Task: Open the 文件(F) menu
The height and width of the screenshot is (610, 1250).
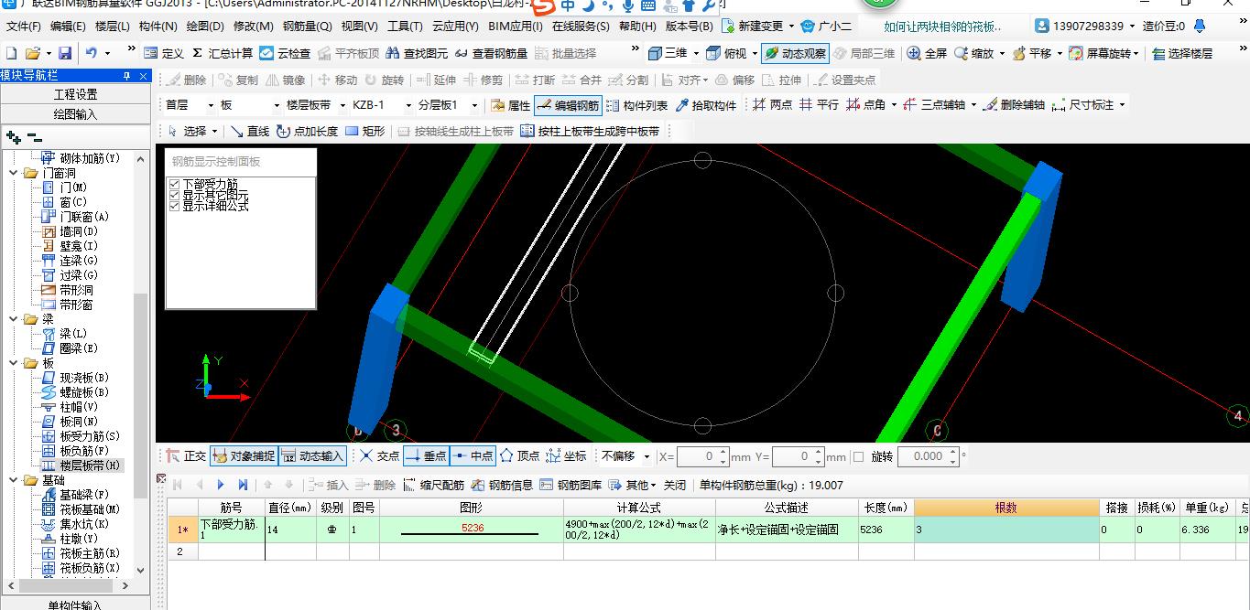Action: pos(25,27)
